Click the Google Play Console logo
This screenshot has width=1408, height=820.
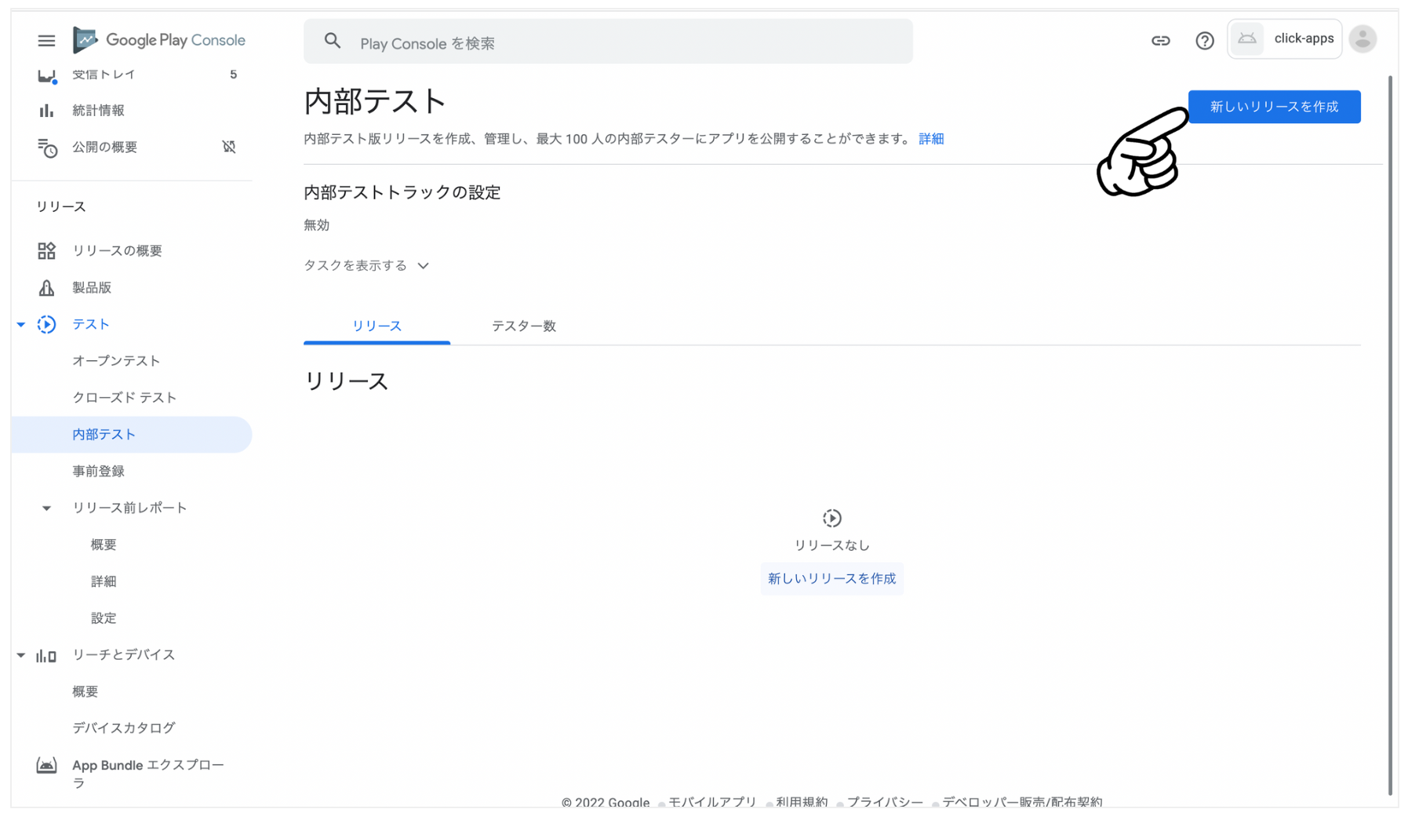point(158,39)
